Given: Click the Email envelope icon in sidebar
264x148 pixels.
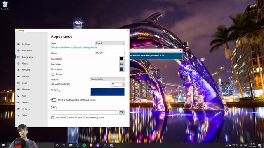Looking at the screenshot, I should pos(19,83).
